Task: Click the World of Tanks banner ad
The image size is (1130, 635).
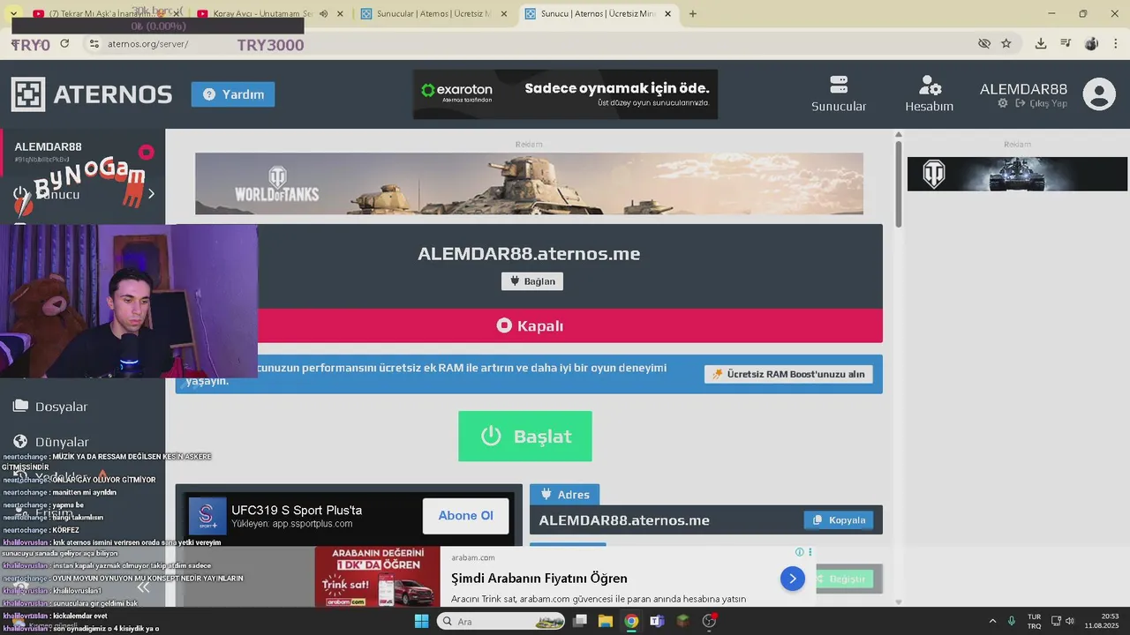Action: tap(529, 183)
